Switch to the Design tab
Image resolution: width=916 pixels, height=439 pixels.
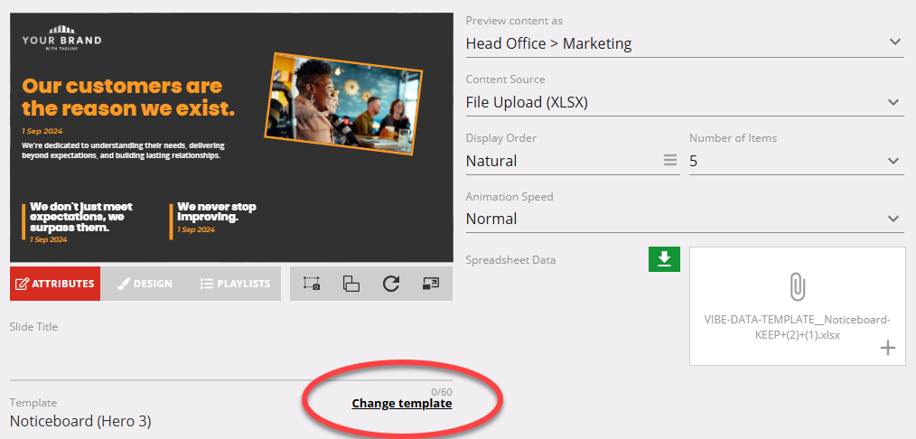click(x=145, y=284)
